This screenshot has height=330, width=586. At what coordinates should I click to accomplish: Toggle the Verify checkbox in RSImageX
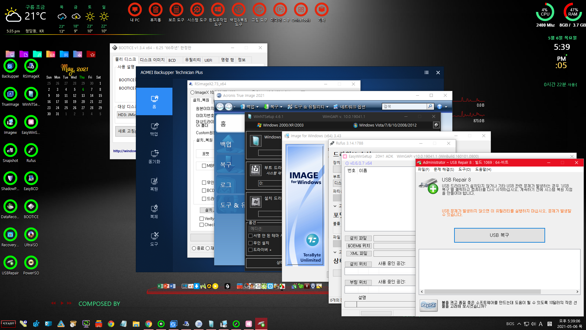pyautogui.click(x=202, y=218)
